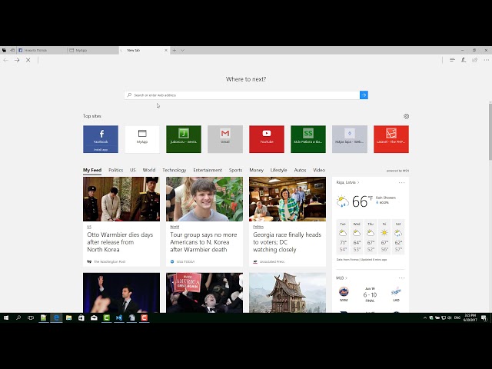492x369 pixels.
Task: Open the gray tile with the blue diamond icon
Action: 350,139
